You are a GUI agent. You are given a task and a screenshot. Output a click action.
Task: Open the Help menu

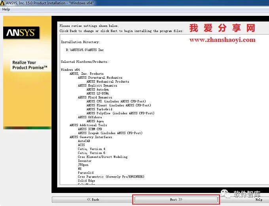click(6, 9)
